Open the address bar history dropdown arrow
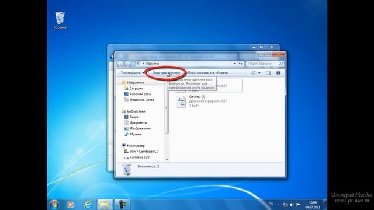 [234, 64]
